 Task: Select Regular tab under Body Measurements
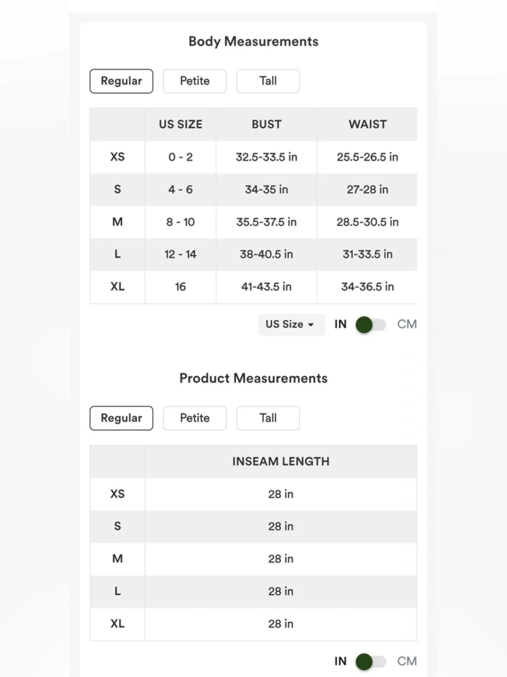click(x=121, y=81)
